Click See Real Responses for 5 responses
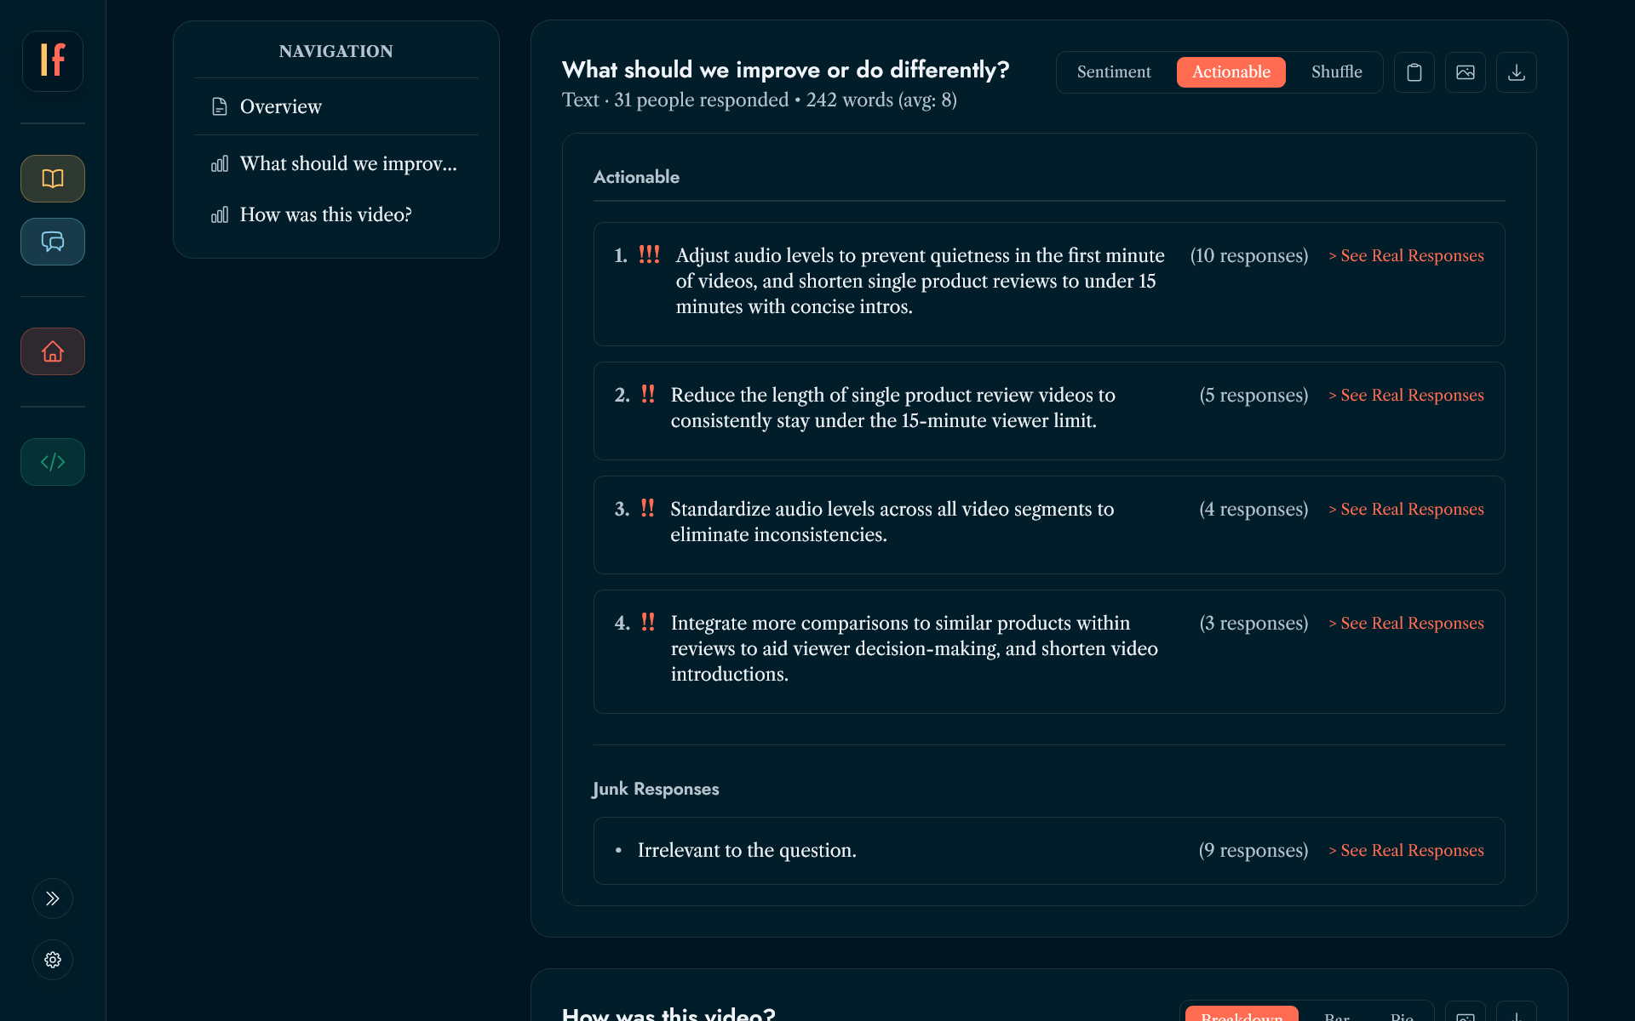 pyautogui.click(x=1405, y=395)
